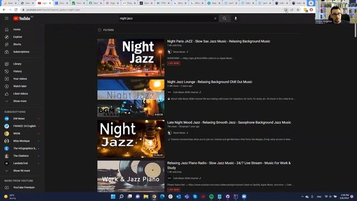Open the Windows Start menu
The image size is (357, 201).
(x=113, y=197)
